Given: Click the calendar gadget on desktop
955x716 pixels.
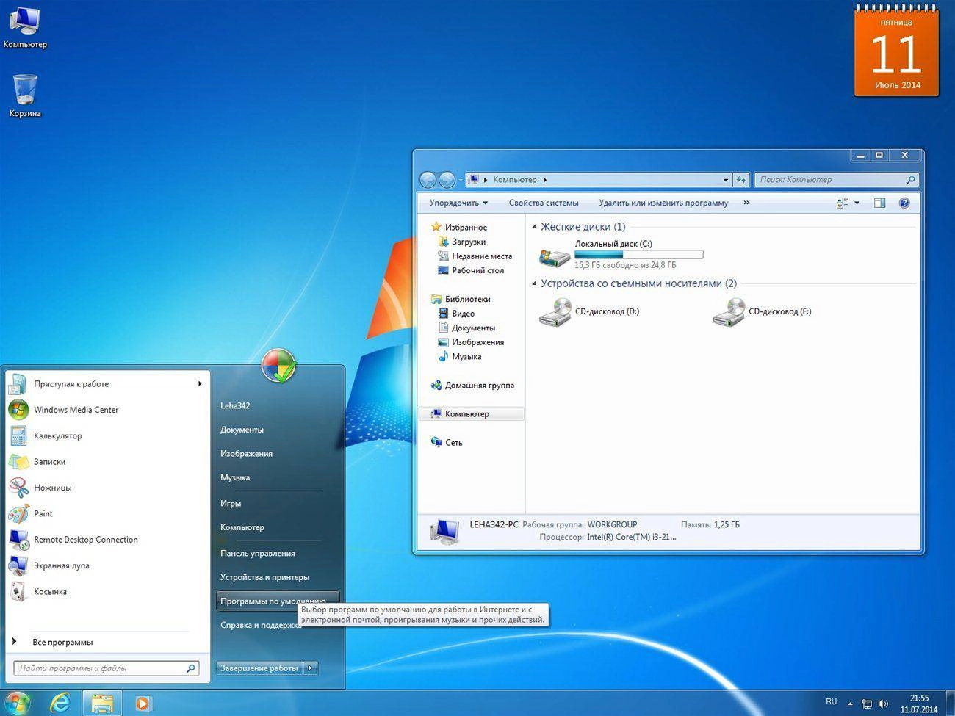Looking at the screenshot, I should click(x=896, y=50).
